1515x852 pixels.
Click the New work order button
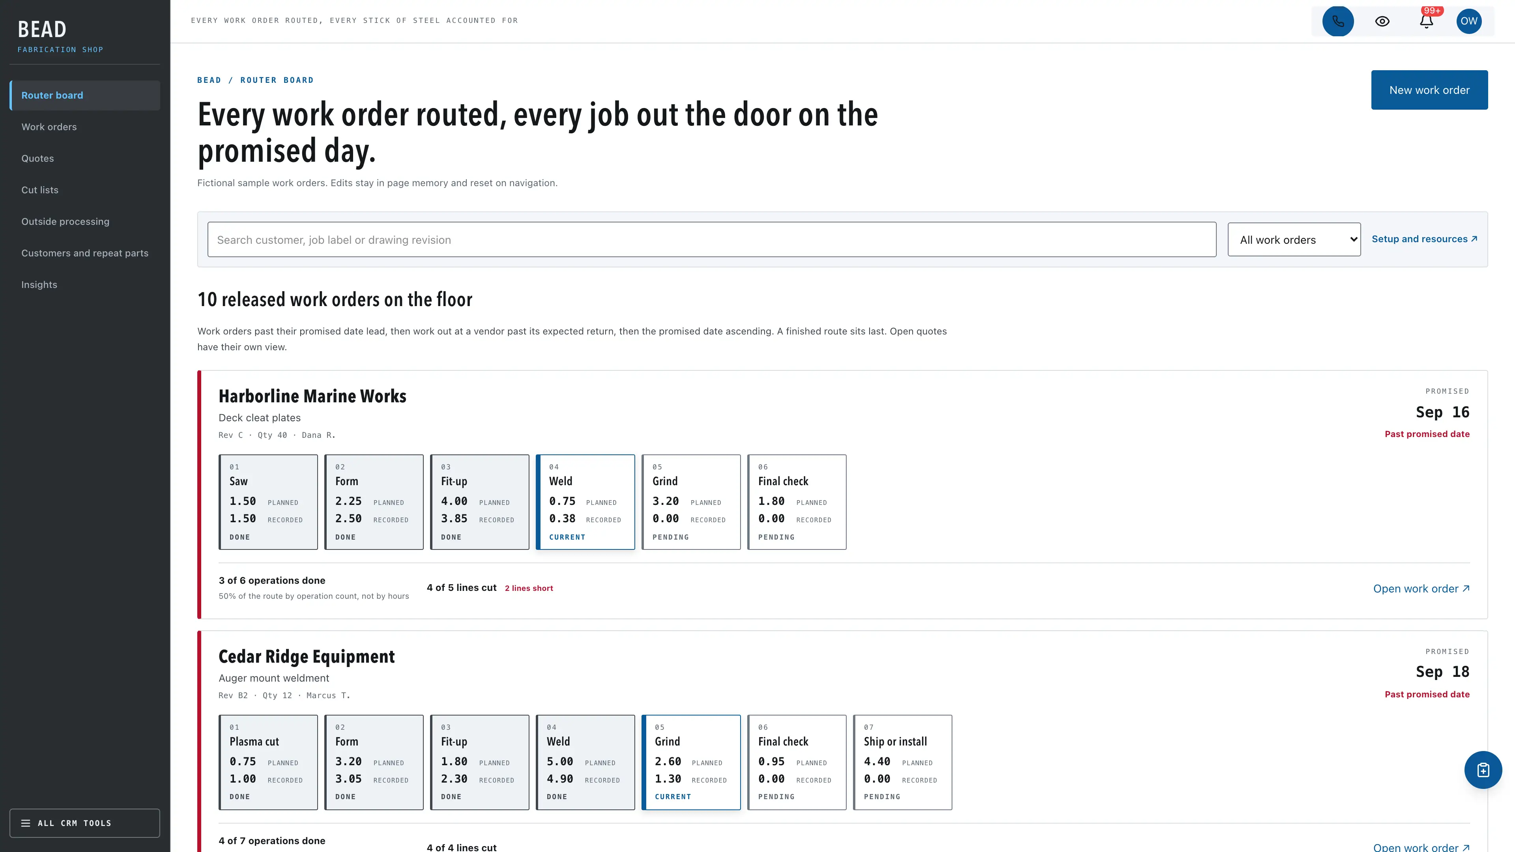1429,90
